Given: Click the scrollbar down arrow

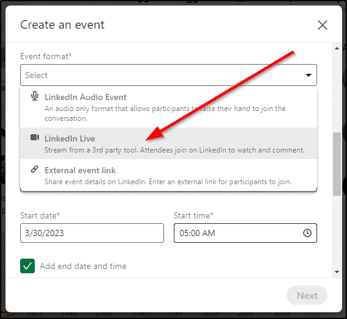Looking at the screenshot, I should pyautogui.click(x=337, y=272).
